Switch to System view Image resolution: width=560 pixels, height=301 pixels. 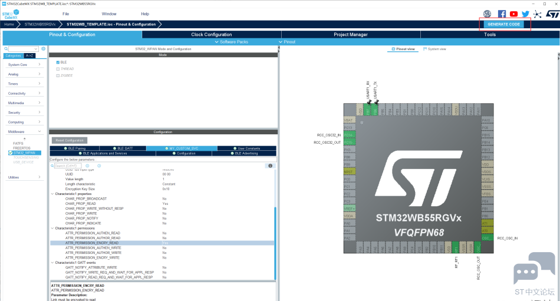coord(434,49)
